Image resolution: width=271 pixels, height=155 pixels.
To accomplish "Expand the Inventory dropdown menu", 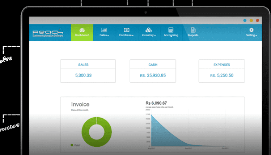I will coord(155,35).
